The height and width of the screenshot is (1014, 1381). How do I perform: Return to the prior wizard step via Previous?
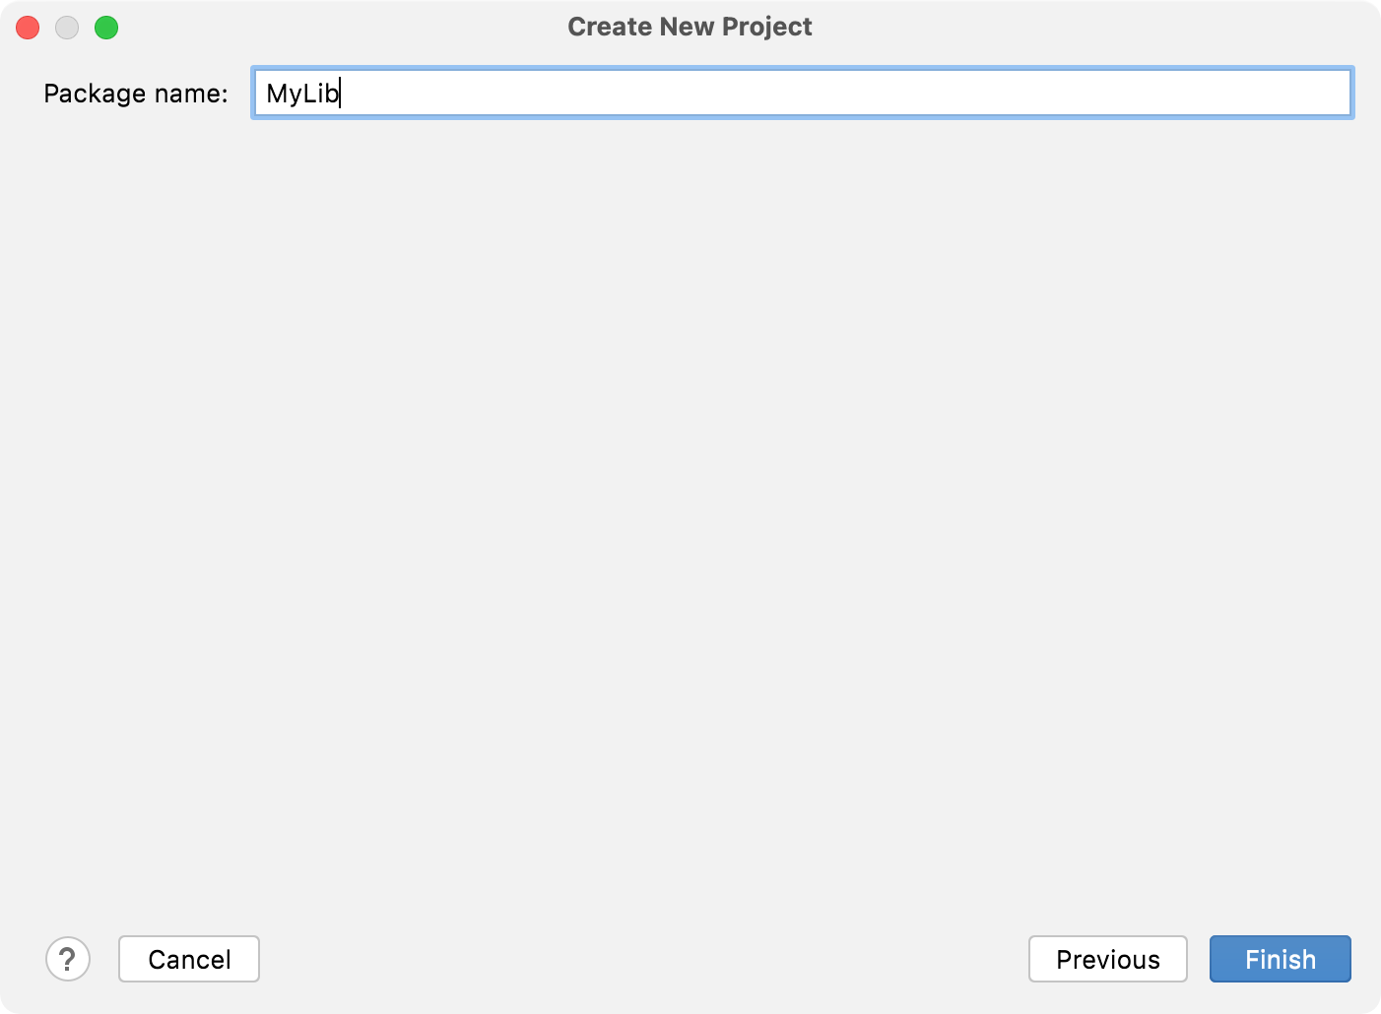1107,959
